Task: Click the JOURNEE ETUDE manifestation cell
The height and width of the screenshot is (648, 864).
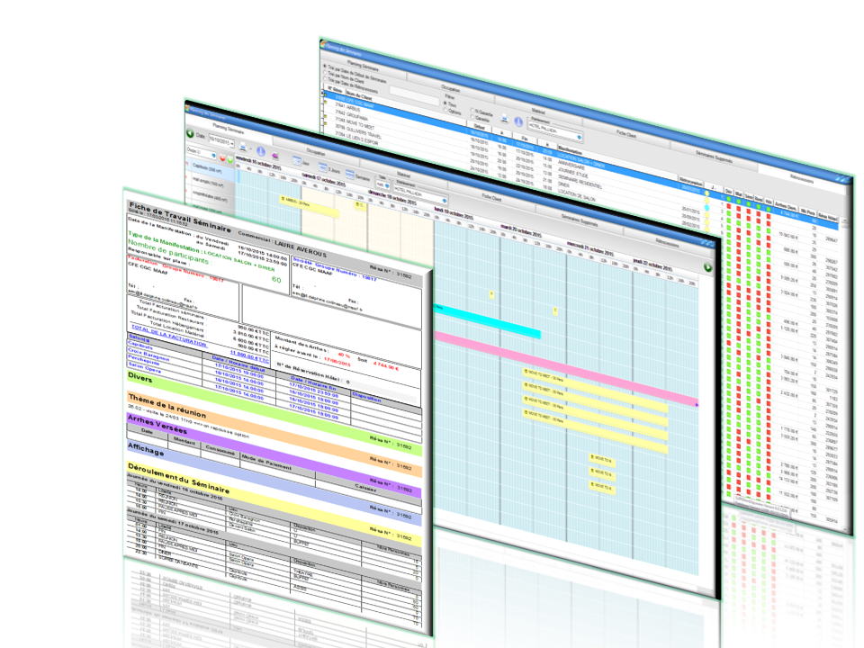Action: pos(573,175)
